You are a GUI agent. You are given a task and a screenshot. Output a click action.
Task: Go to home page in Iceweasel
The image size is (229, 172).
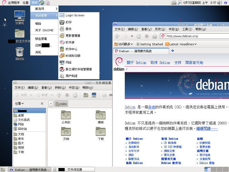(155, 36)
